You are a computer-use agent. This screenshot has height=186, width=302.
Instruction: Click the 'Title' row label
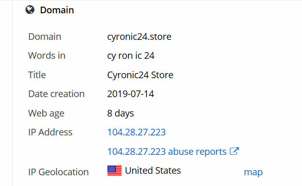pos(37,75)
